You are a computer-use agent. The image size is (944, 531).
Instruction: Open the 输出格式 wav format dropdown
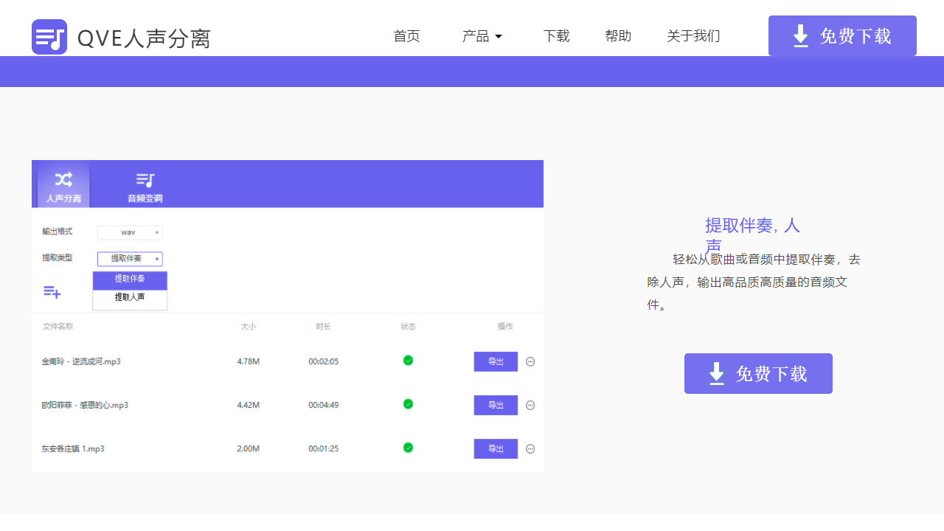[x=130, y=232]
